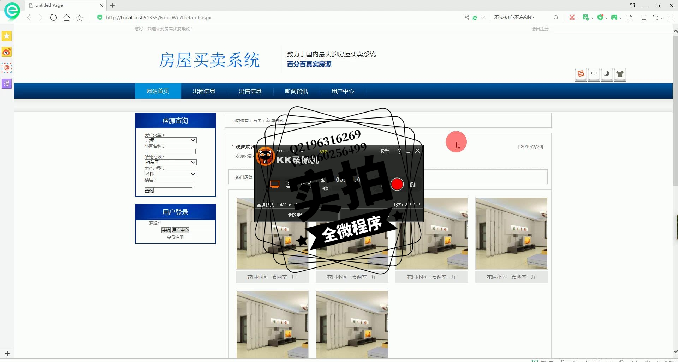Open the 房产户型 dropdown showing 不限
This screenshot has width=678, height=362.
(171, 174)
